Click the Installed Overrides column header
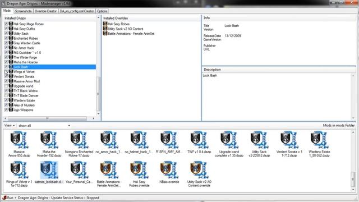Viewport: 359px width, 202px height. 151,18
